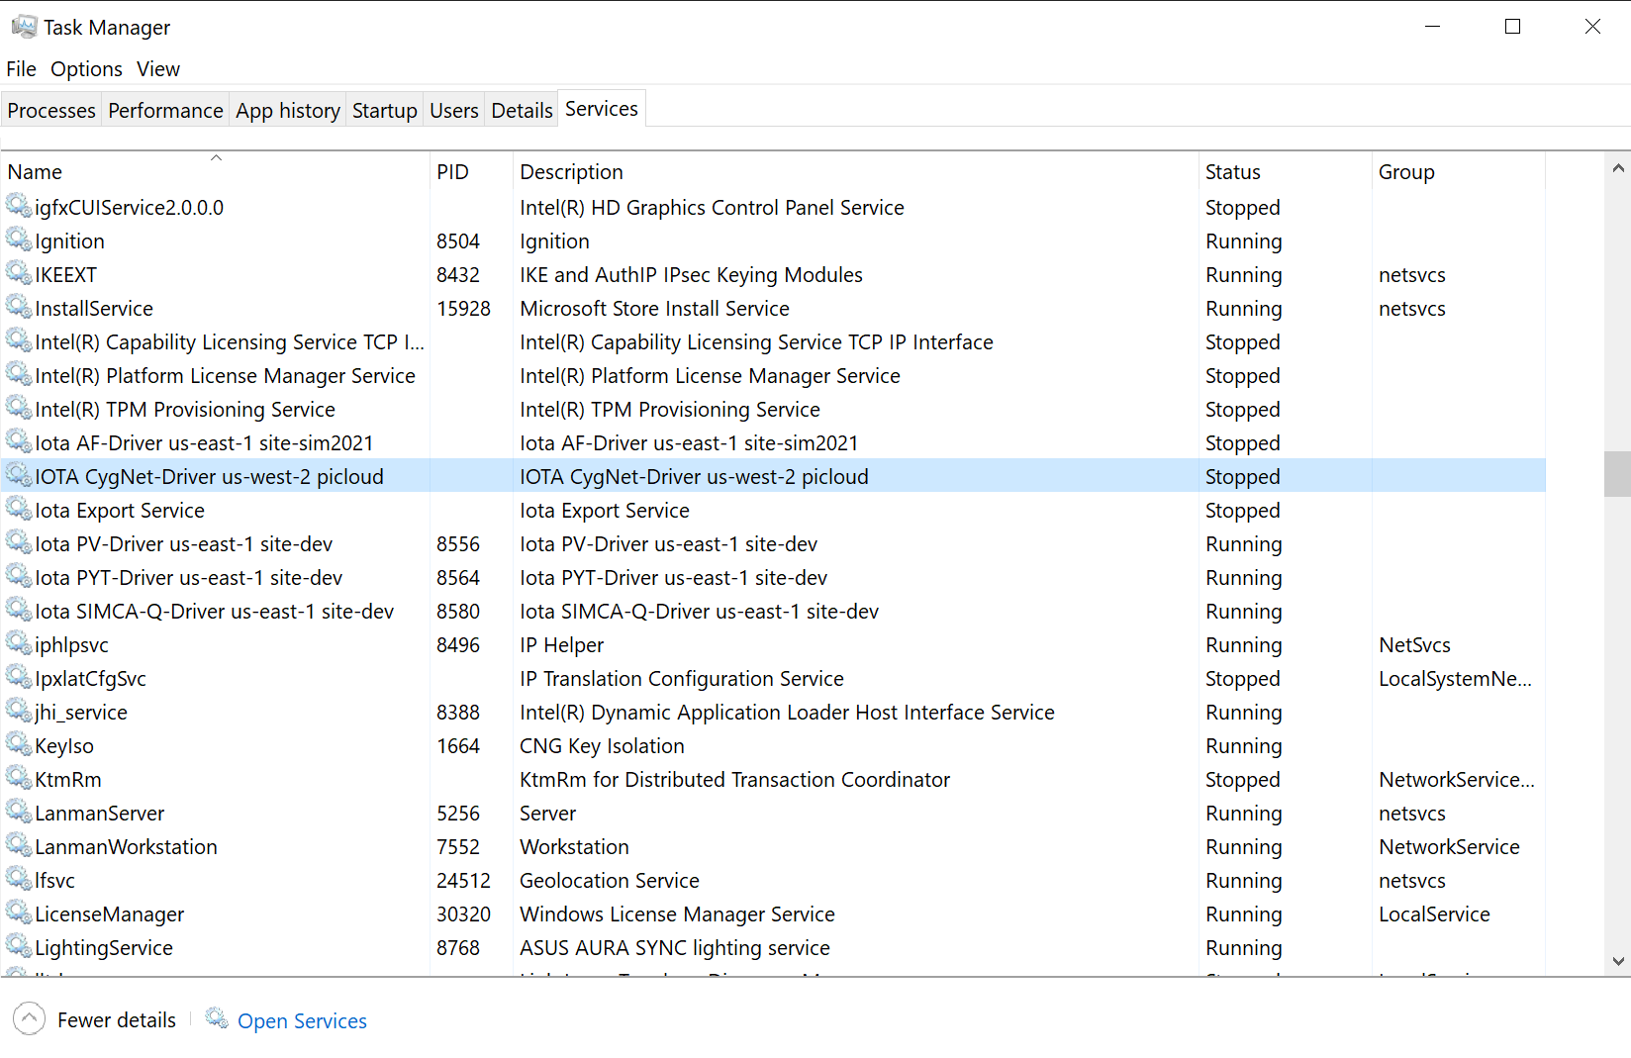Click LocalService group of LicenseManager

click(1434, 914)
